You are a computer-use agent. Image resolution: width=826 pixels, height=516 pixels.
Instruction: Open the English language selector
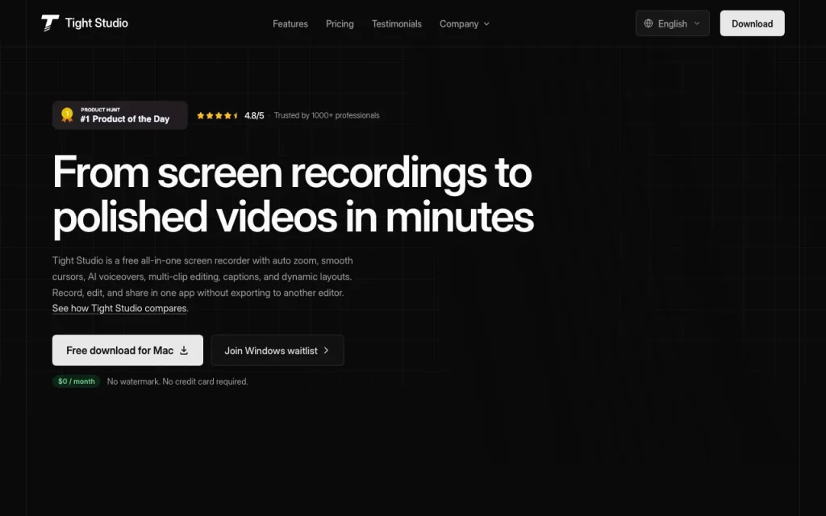pyautogui.click(x=672, y=23)
